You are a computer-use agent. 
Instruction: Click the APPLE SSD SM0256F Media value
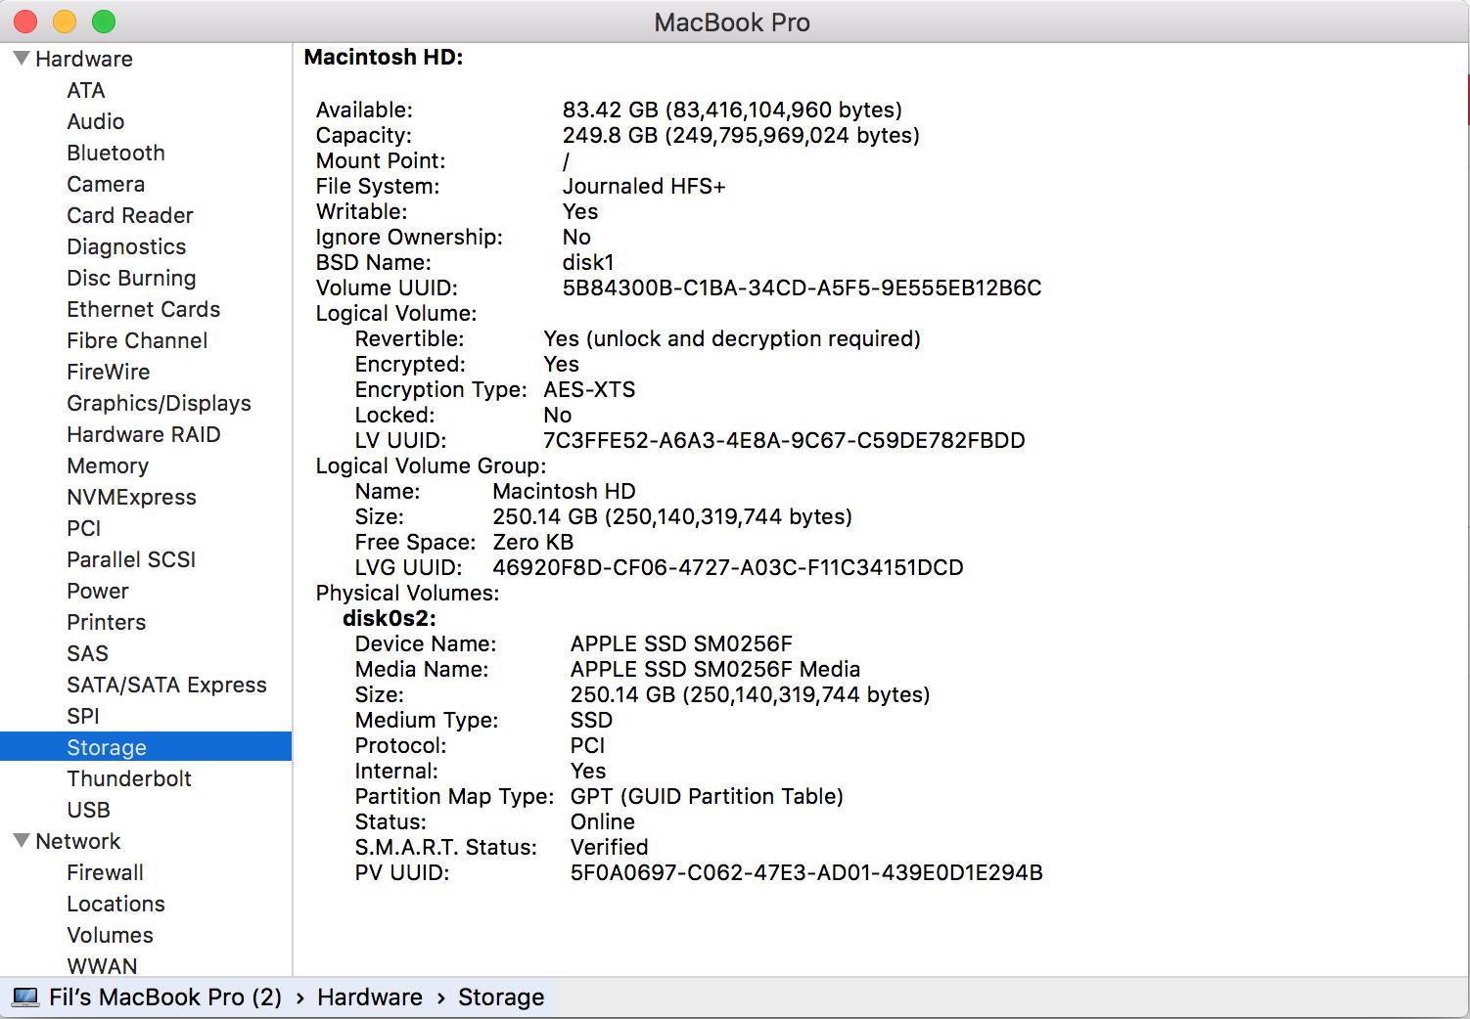(715, 669)
